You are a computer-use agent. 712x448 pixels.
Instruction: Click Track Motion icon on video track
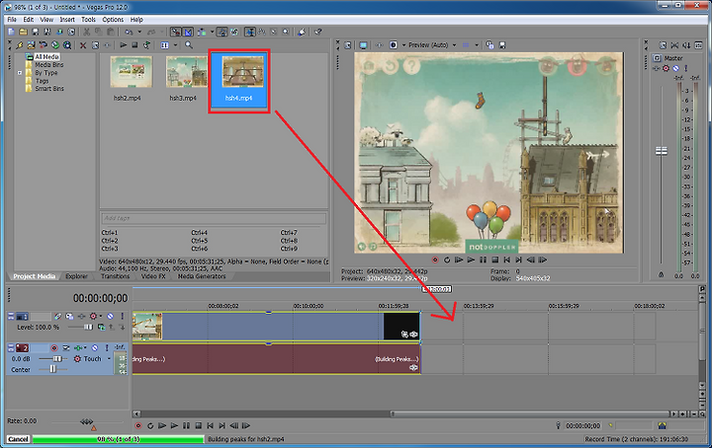tap(69, 316)
